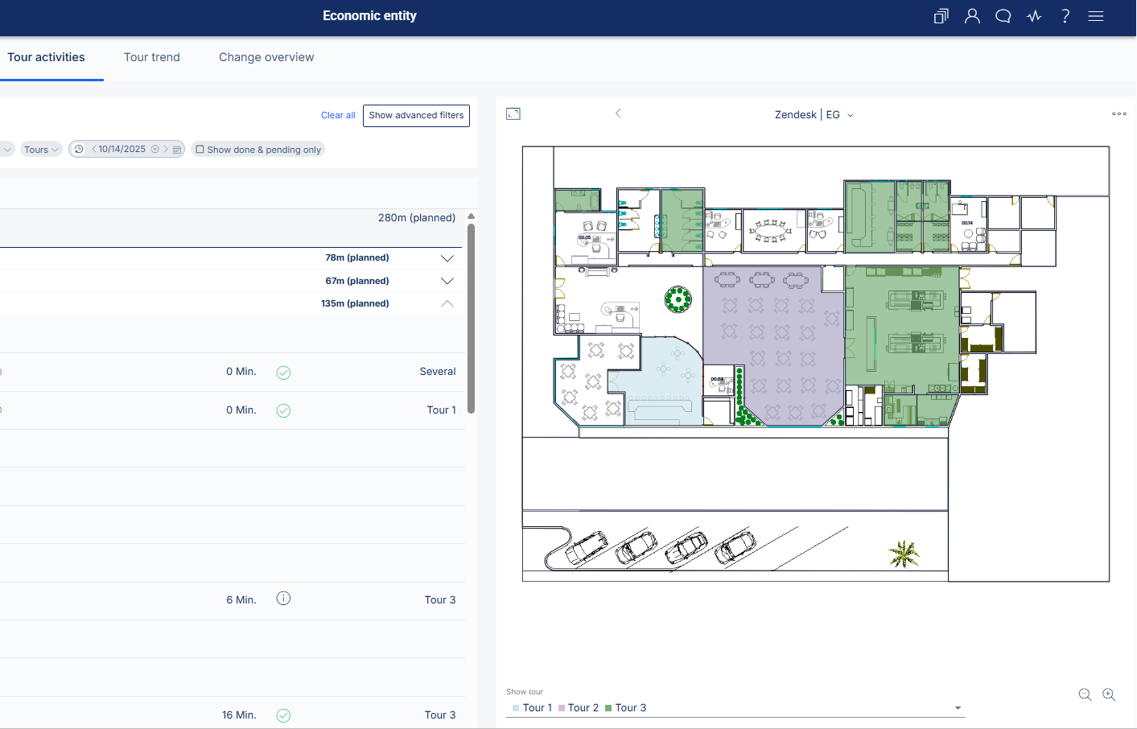Click the floor plan fullscreen icon
The image size is (1137, 729).
(513, 114)
